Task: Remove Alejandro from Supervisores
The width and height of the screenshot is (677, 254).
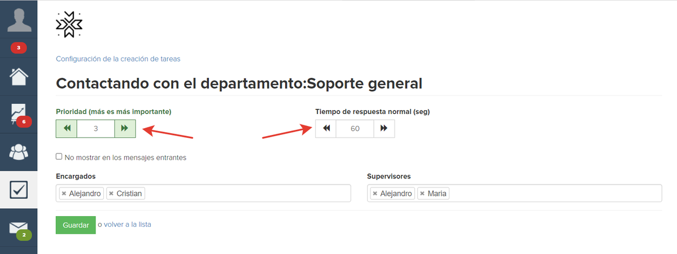Action: (x=375, y=194)
